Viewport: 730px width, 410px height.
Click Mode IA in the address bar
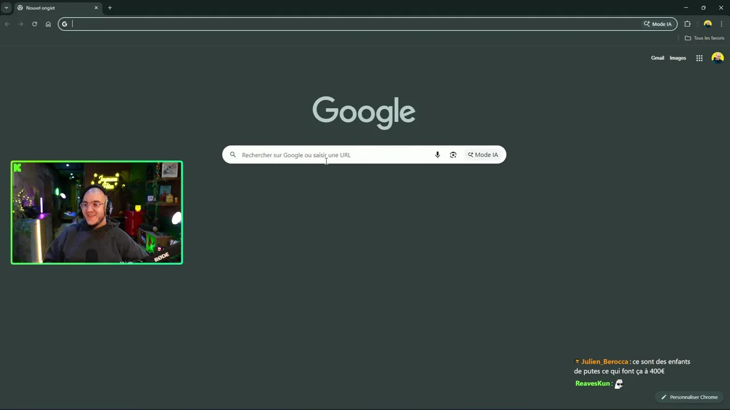[658, 24]
